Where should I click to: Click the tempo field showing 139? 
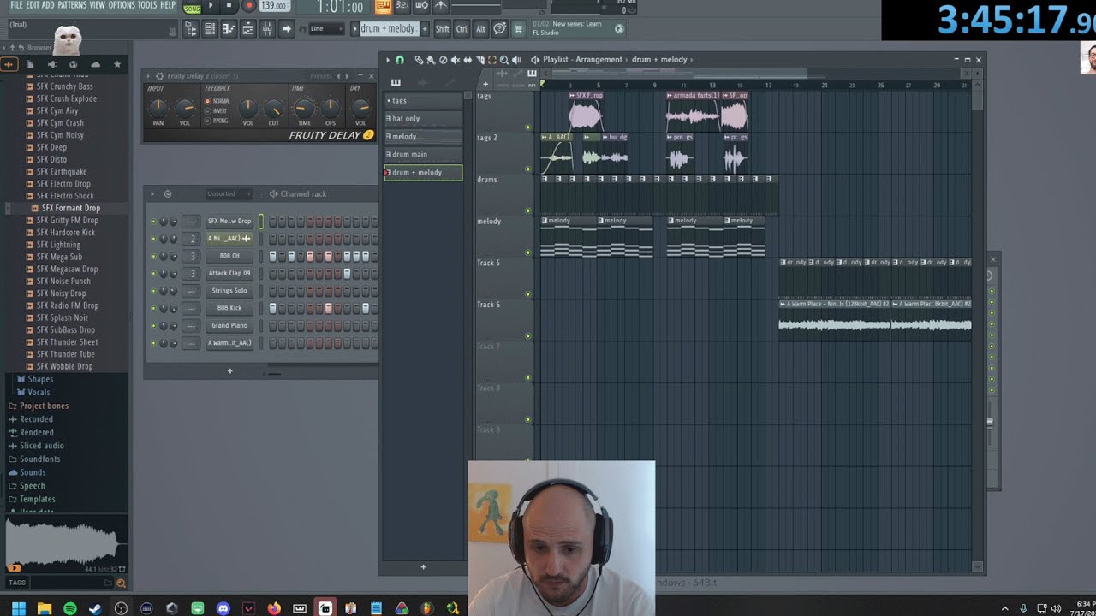(x=273, y=6)
